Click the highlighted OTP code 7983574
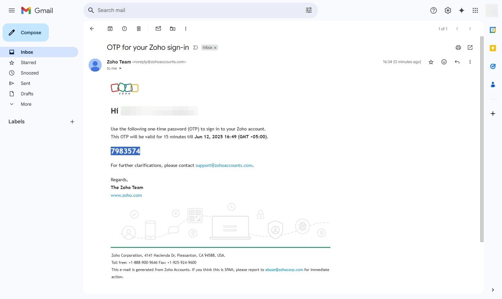The width and height of the screenshot is (502, 299). [x=125, y=151]
